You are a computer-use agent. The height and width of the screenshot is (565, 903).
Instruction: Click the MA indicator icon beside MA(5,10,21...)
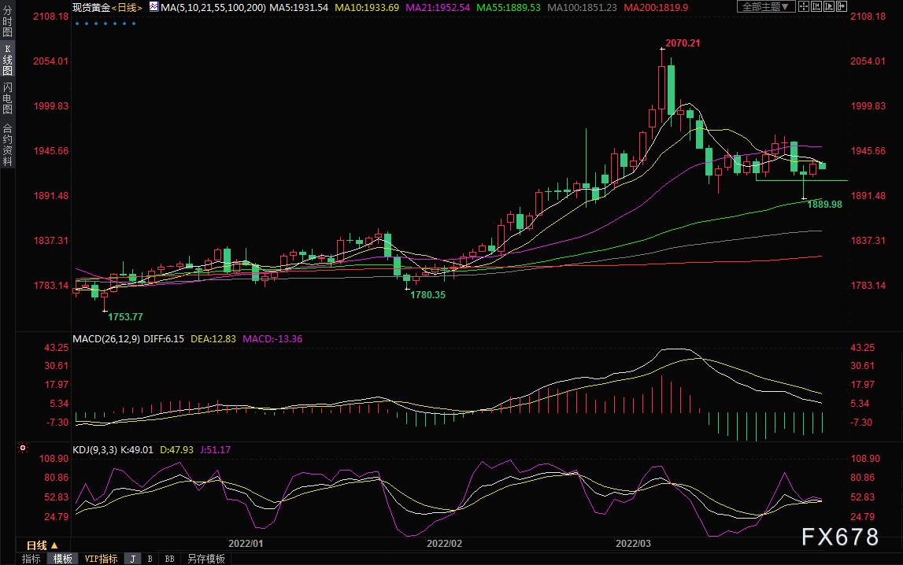pos(154,7)
